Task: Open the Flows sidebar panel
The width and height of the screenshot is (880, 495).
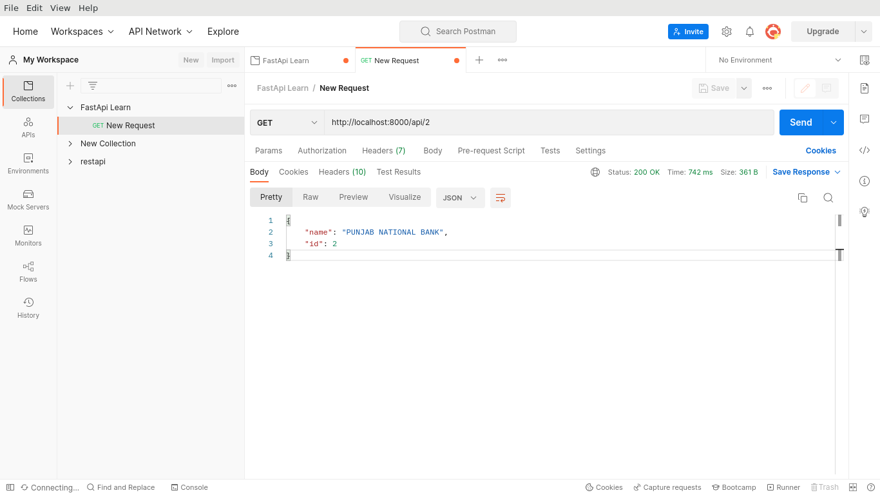Action: click(28, 272)
